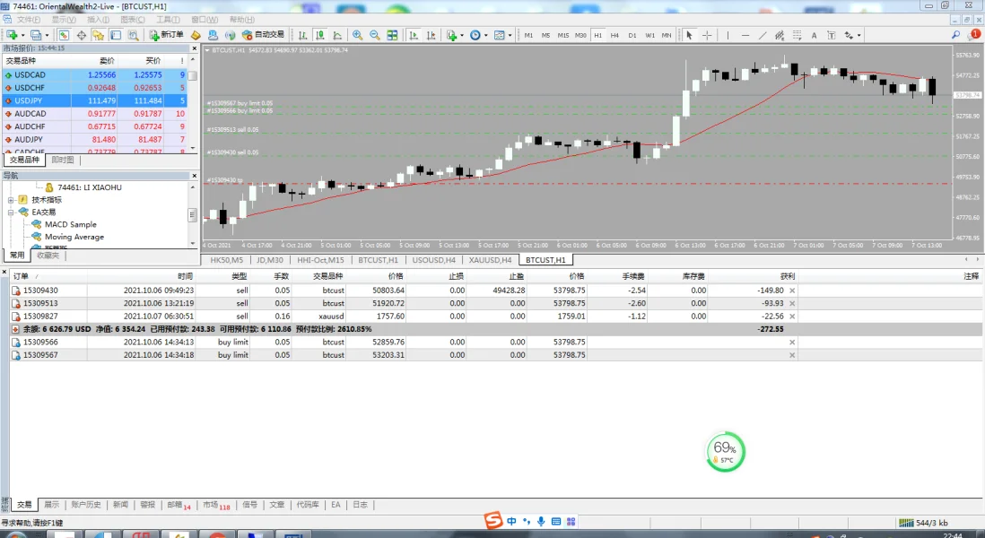Switch to the XAUUSD,H4 chart tab
This screenshot has height=538, width=985.
pos(490,260)
